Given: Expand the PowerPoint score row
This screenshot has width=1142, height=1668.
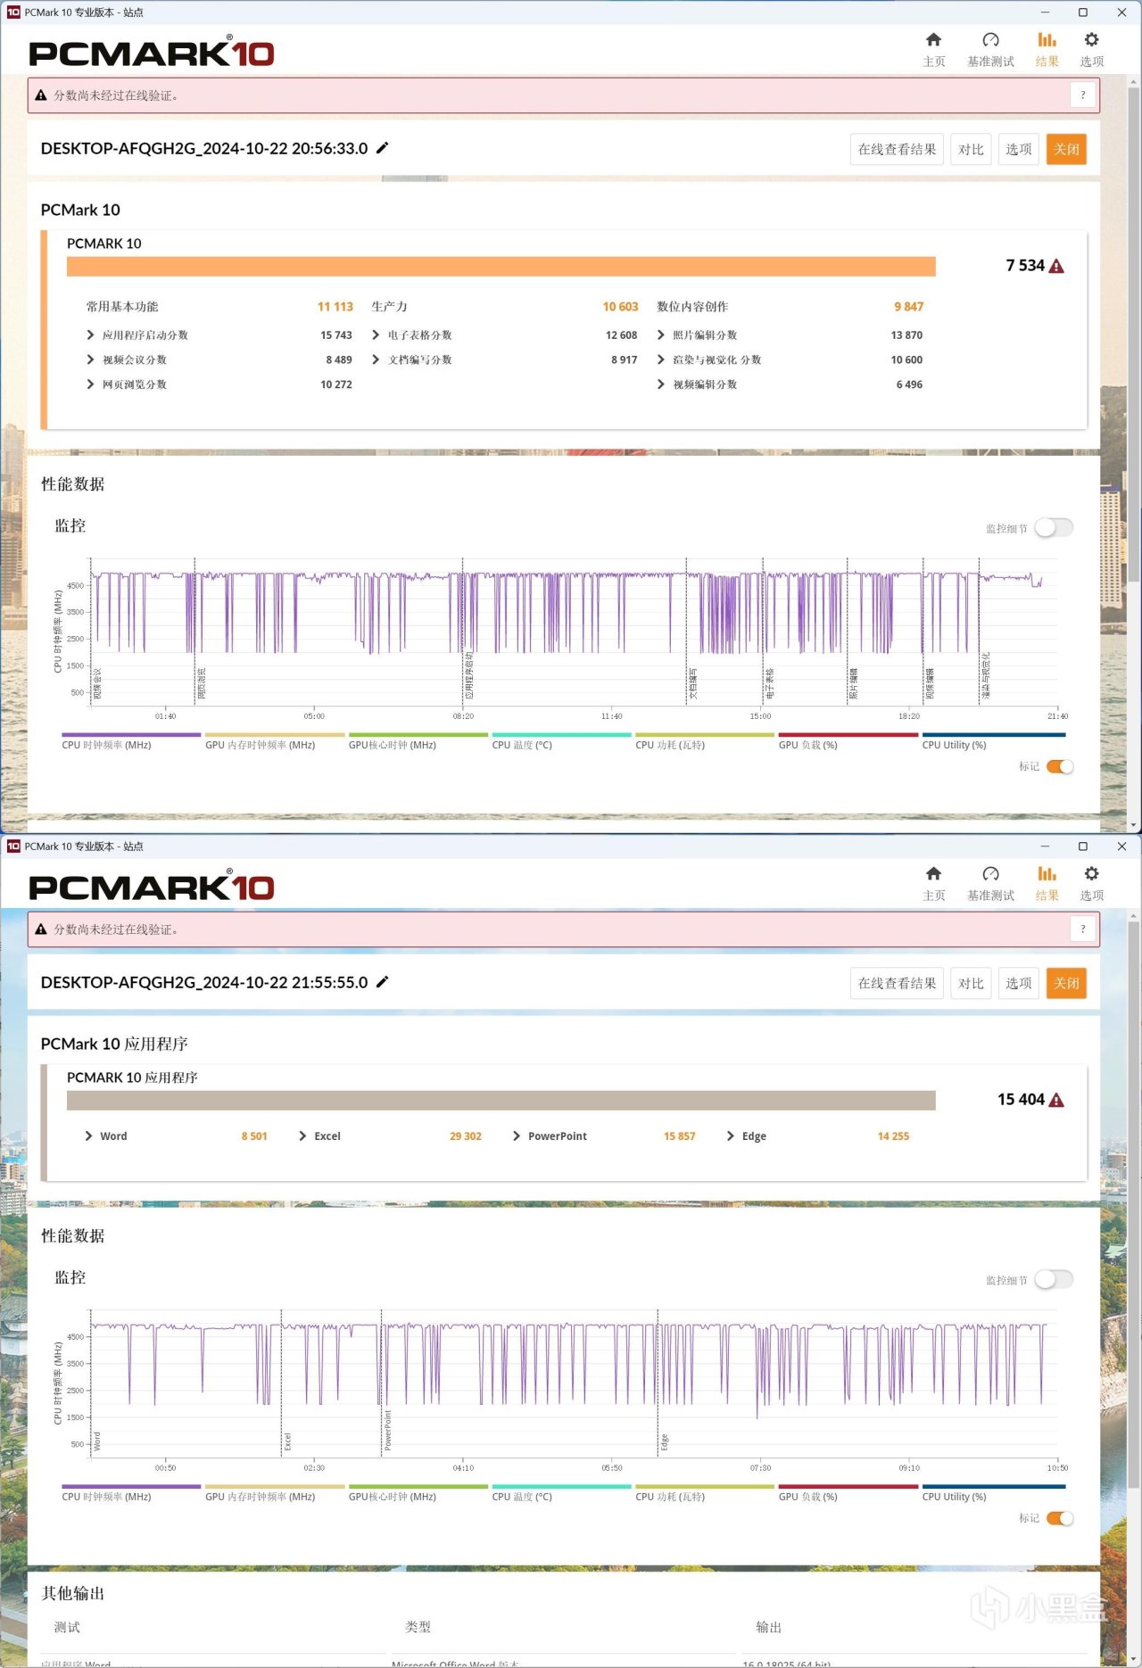Looking at the screenshot, I should (x=517, y=1136).
